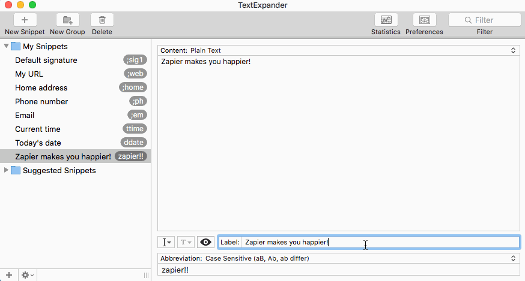
Task: Click the ;em abbreviation badge
Action: pyautogui.click(x=138, y=115)
